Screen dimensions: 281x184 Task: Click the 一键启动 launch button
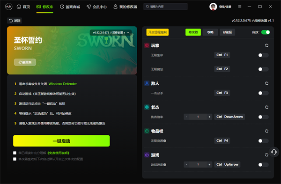tap(61, 141)
